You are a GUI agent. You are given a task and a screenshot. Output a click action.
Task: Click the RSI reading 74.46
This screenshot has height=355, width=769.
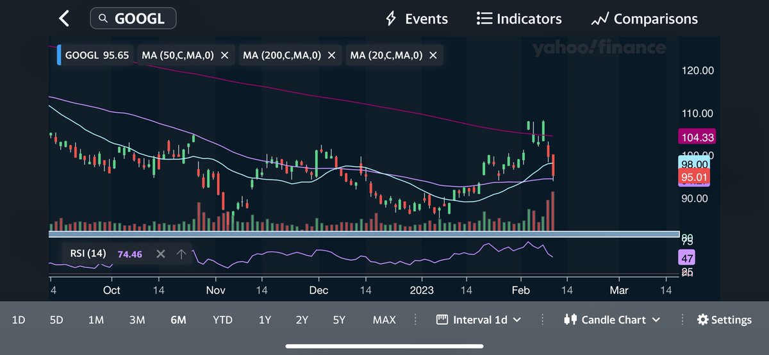[130, 254]
